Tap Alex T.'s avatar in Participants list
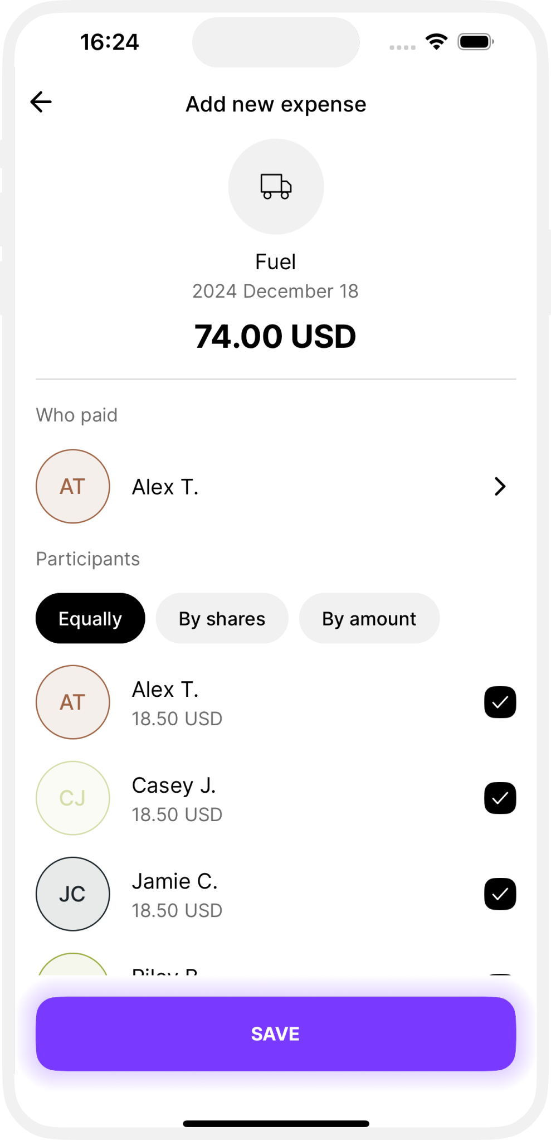551x1140 pixels. click(73, 702)
